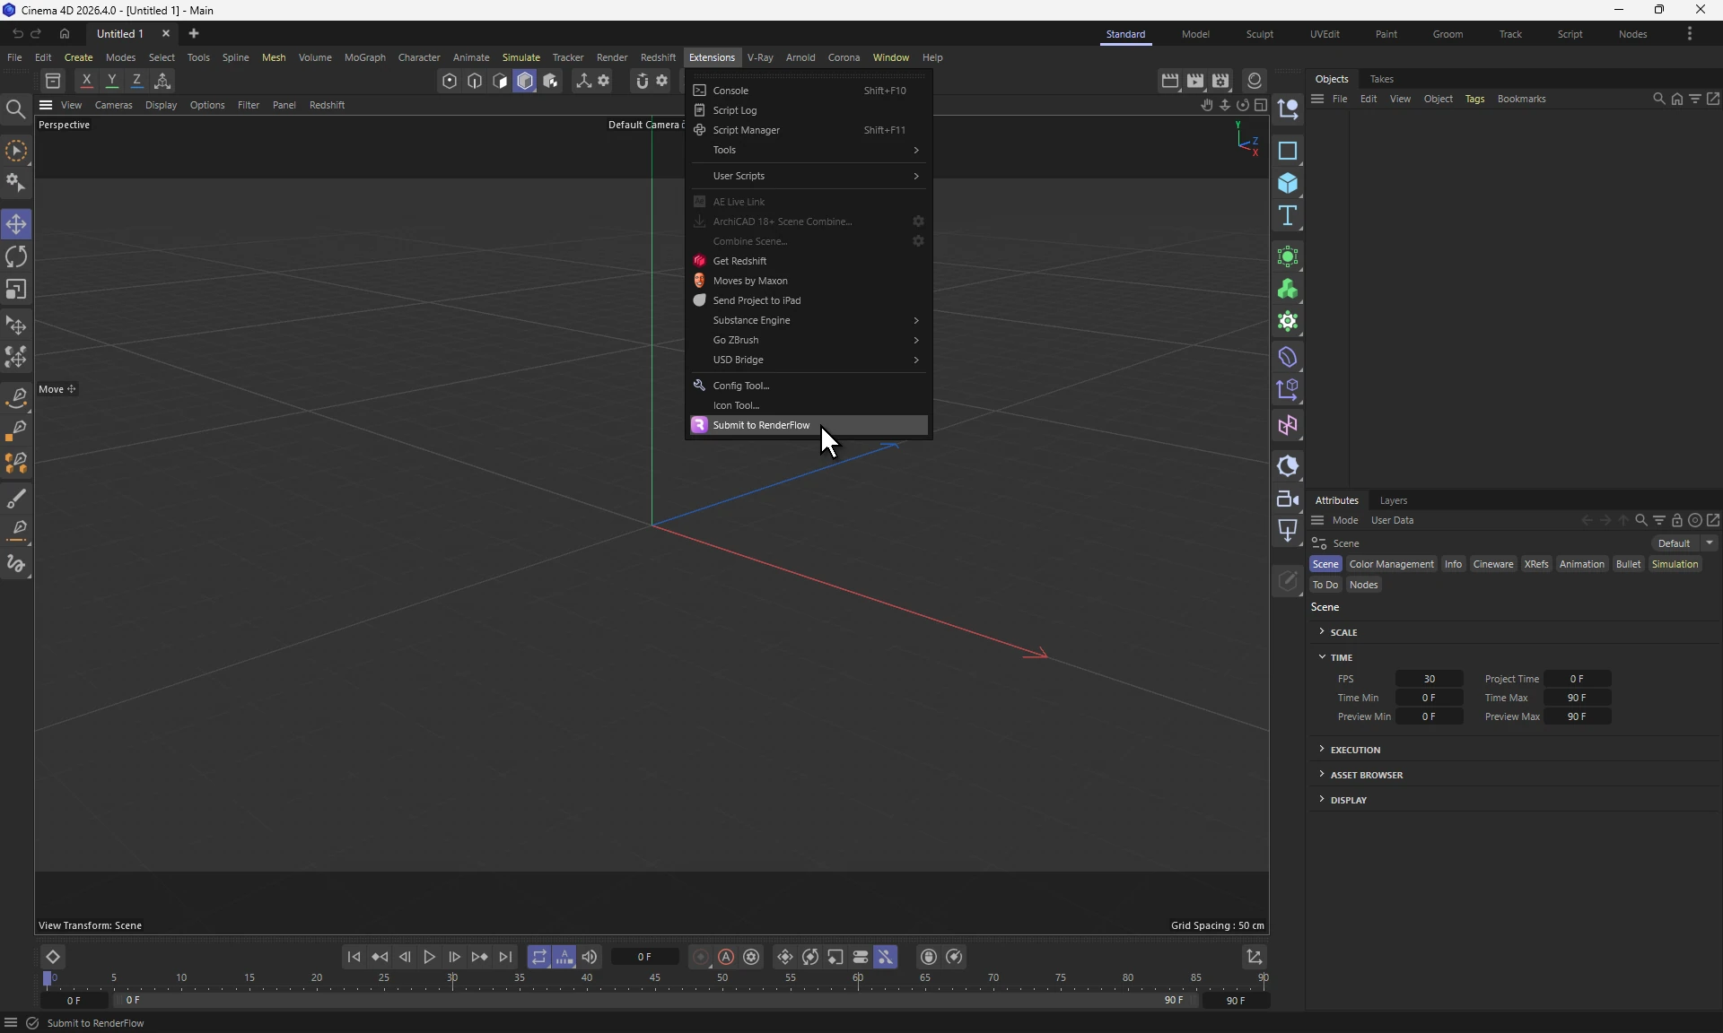
Task: Open the Color Management scene tab
Action: (x=1391, y=564)
